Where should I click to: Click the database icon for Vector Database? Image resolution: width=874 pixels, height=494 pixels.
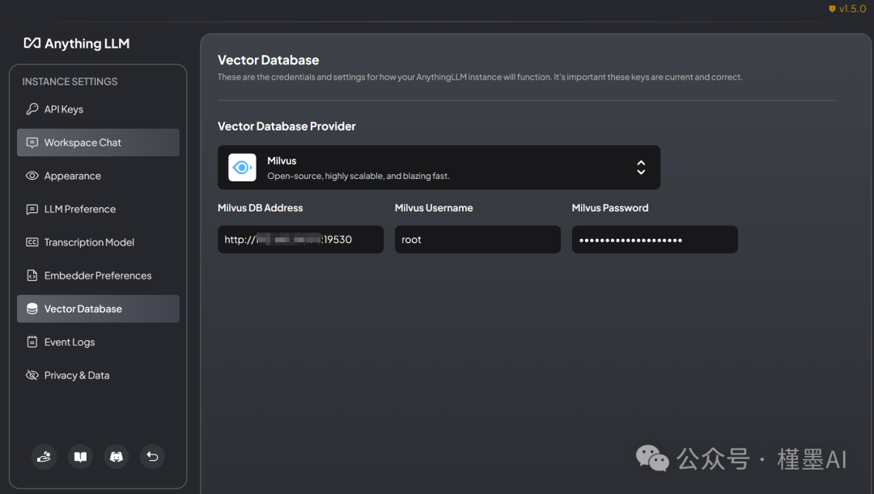pyautogui.click(x=32, y=309)
